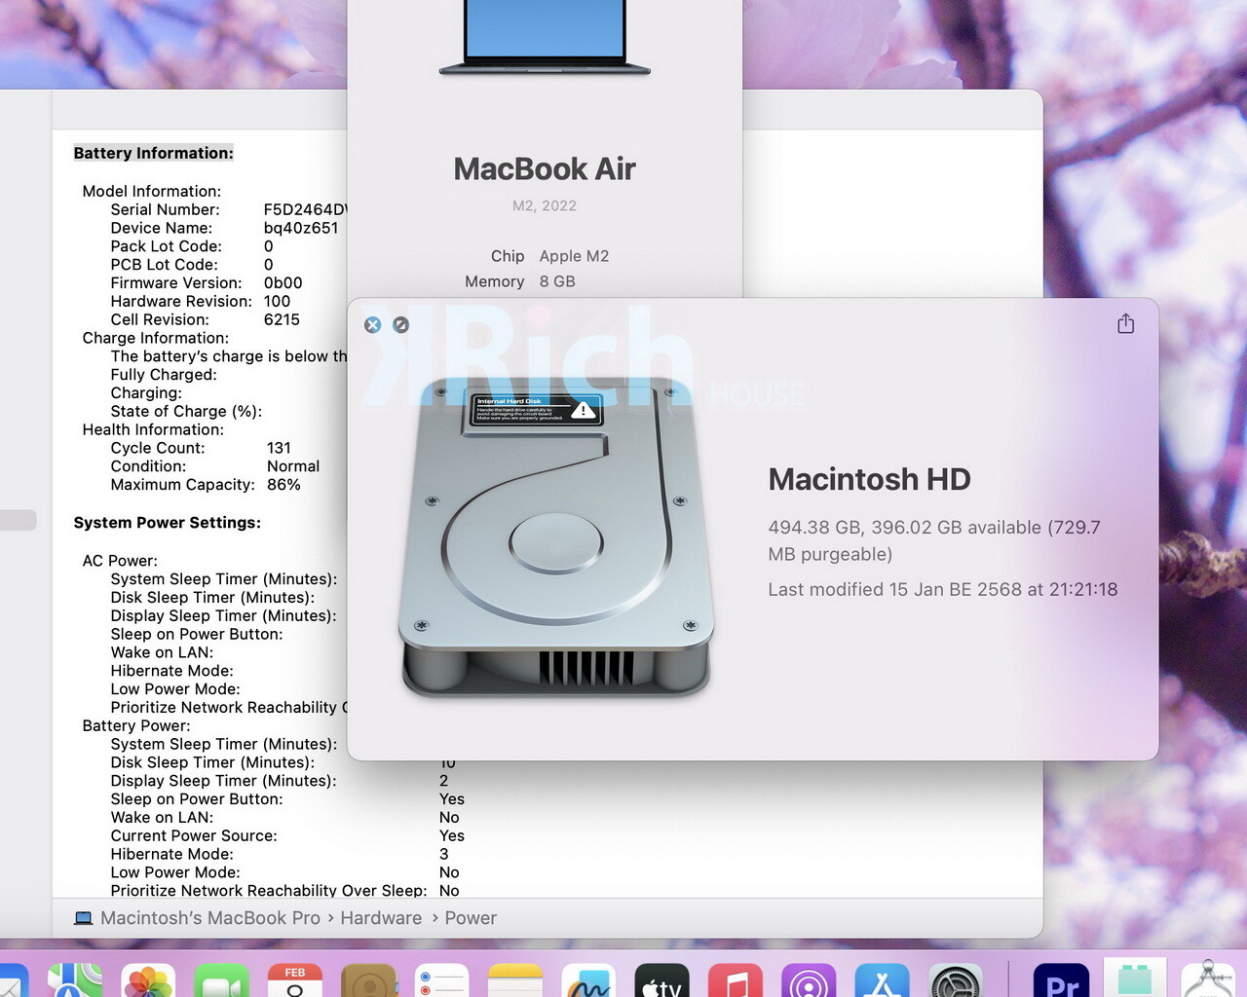Click the maximum capacity value "86%"
Screen dimensions: 1247x997
pyautogui.click(x=283, y=485)
